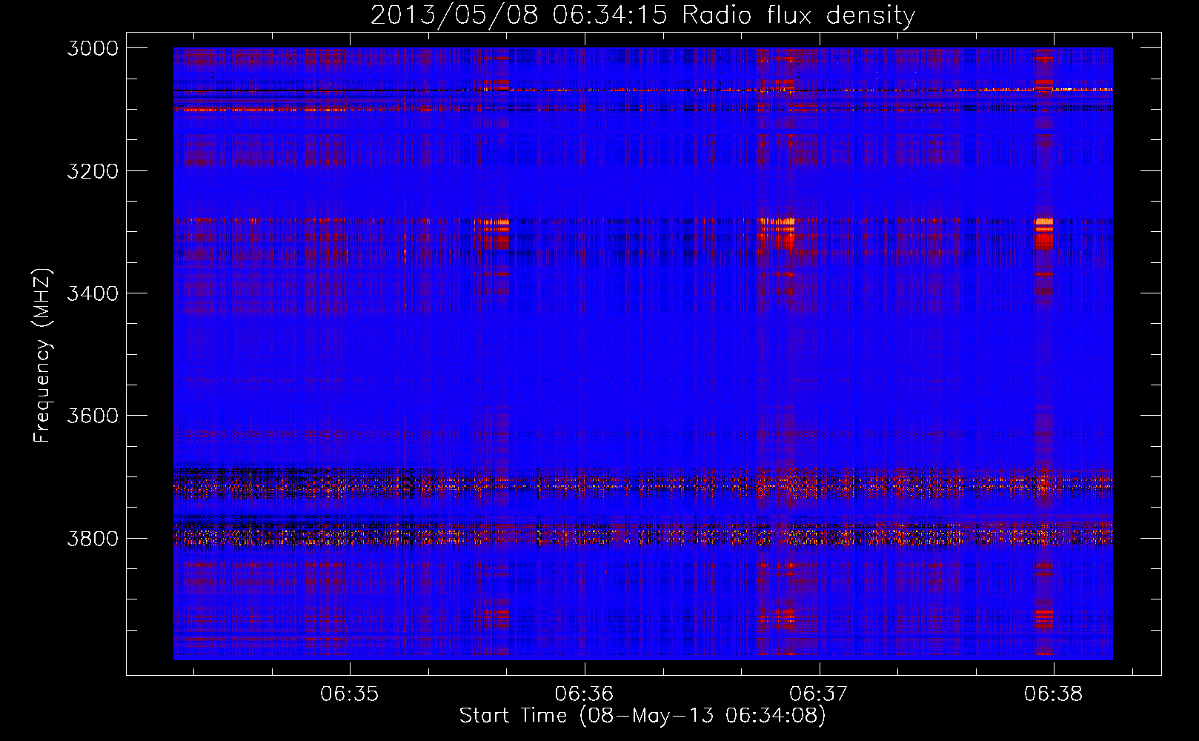Screen dimensions: 1199x741
Task: Click the "Start Time (08-May-13 06:34:08)" label
Action: pos(642,716)
